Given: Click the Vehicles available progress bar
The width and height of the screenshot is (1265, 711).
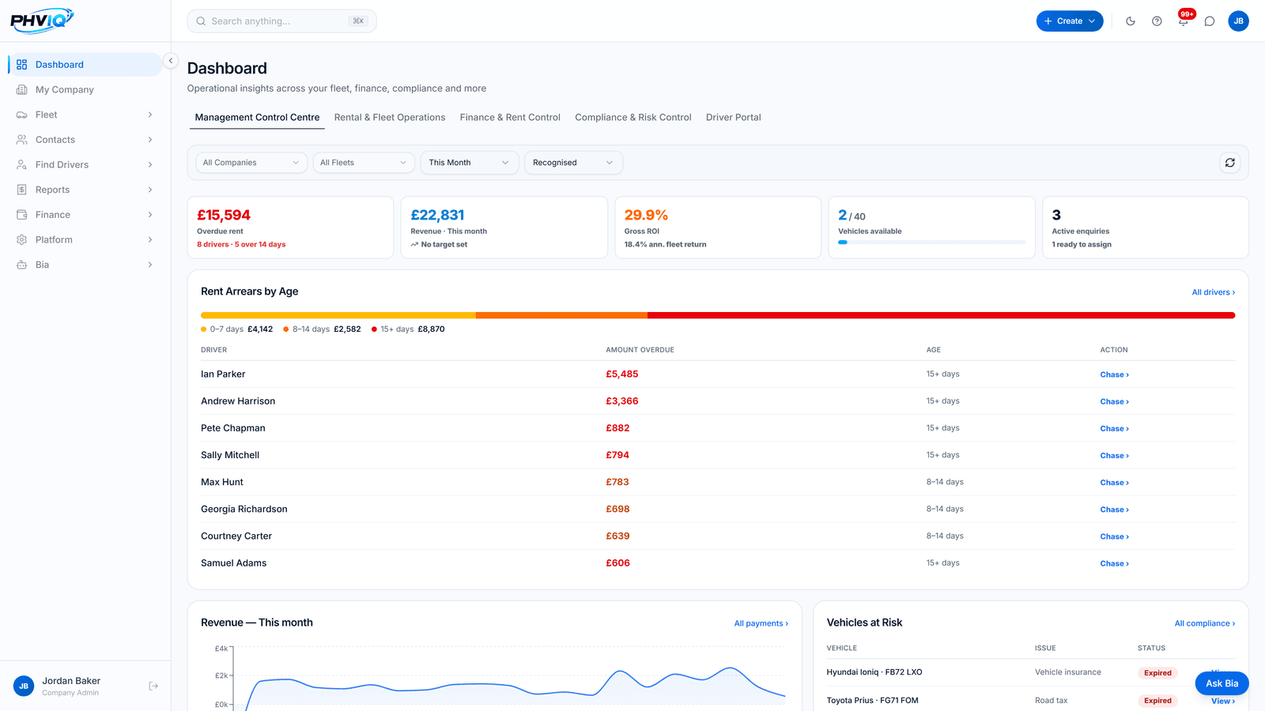Looking at the screenshot, I should click(x=932, y=243).
